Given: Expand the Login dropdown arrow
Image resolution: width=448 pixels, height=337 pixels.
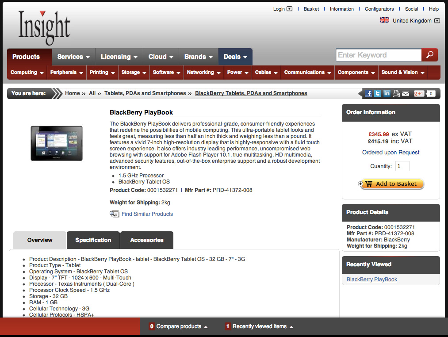Looking at the screenshot, I should [289, 9].
